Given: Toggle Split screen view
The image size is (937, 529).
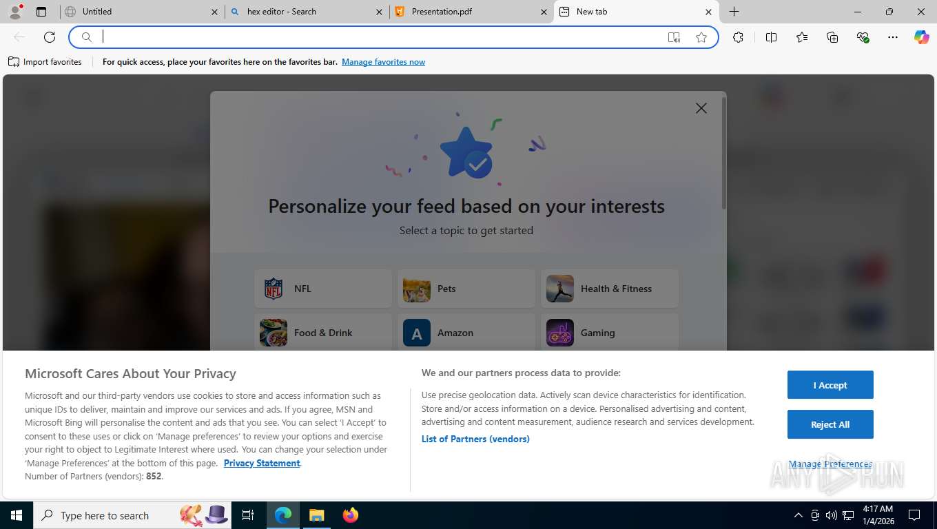Looking at the screenshot, I should point(772,37).
